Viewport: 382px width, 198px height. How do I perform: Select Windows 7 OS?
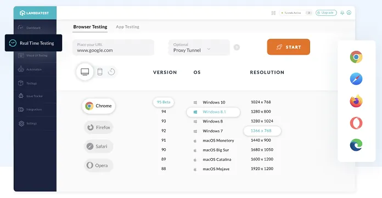209,131
